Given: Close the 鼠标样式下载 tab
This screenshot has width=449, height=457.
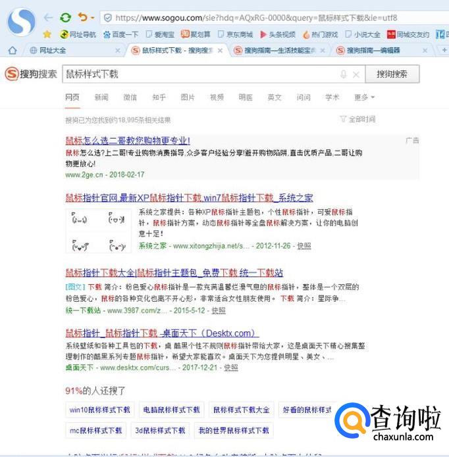Looking at the screenshot, I should point(221,51).
